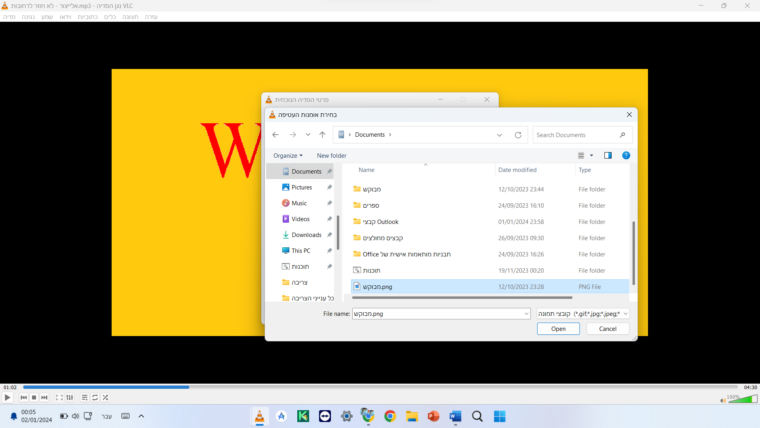Toggle the preview pane

point(608,155)
